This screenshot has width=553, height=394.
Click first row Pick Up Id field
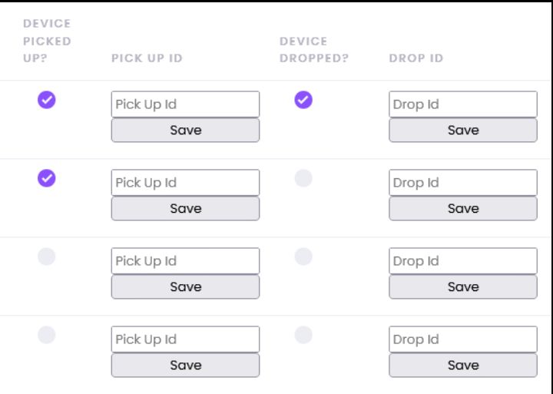(185, 104)
